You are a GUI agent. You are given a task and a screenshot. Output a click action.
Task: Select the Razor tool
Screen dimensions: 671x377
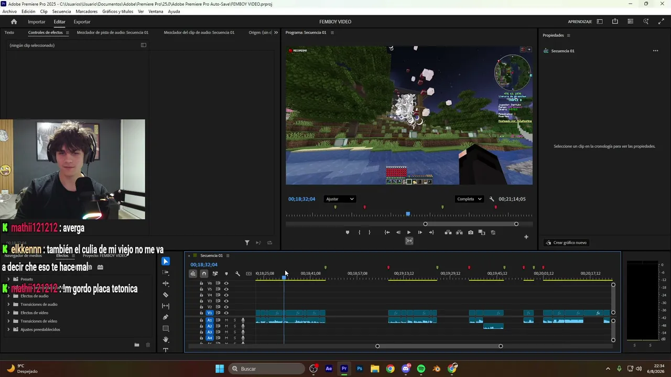pyautogui.click(x=166, y=295)
